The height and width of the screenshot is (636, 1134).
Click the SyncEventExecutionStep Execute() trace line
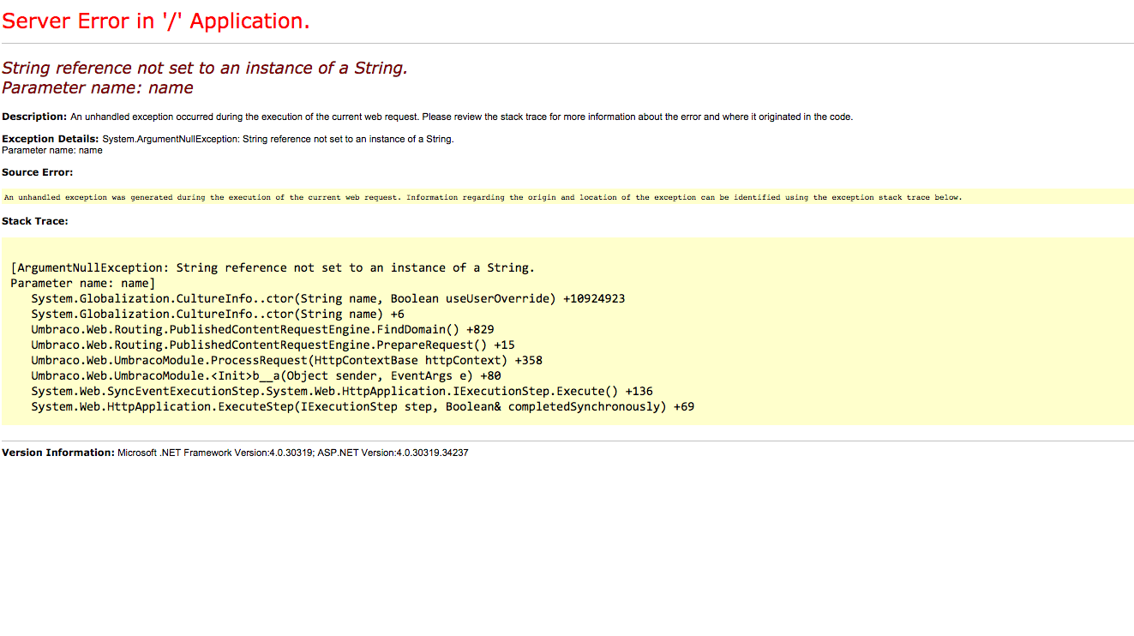tap(341, 392)
